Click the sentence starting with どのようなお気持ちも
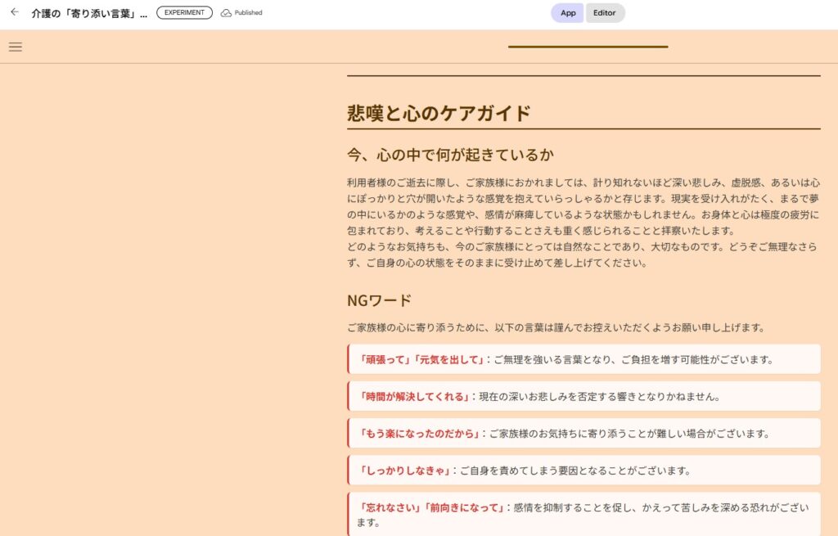Image resolution: width=838 pixels, height=536 pixels. (x=583, y=254)
